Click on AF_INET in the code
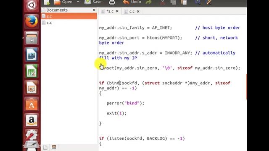The width and height of the screenshot is (269, 151). [x=161, y=28]
